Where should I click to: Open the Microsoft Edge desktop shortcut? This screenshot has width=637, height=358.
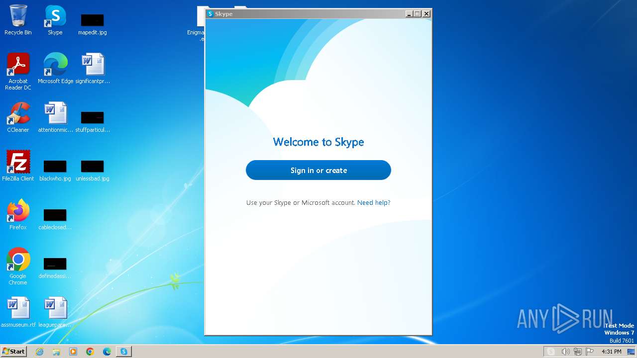(x=55, y=69)
